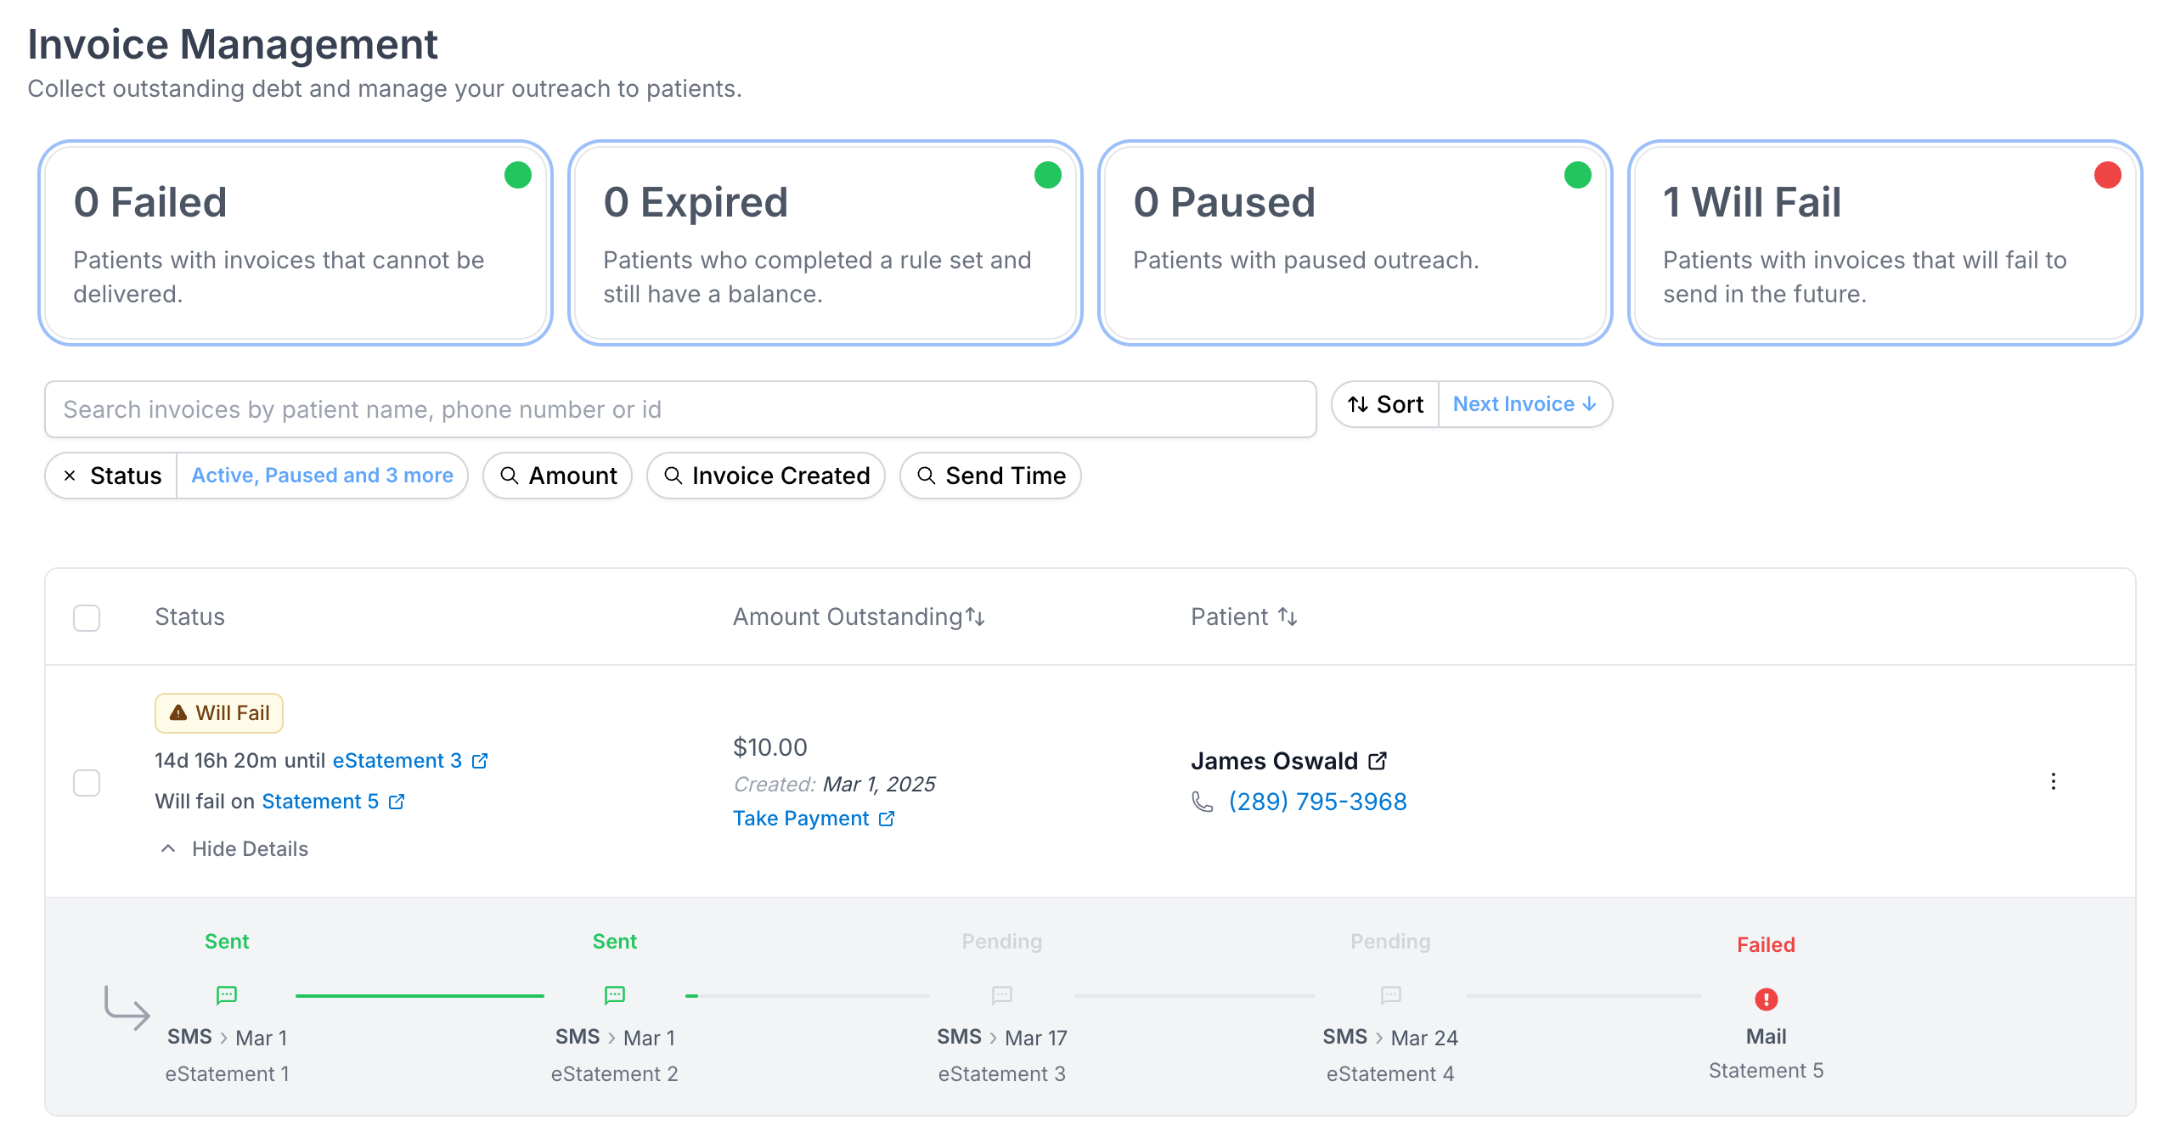Screen dimensions: 2164x1126
Task: Click the failed Mail icon for Statement 5
Action: point(1767,1000)
